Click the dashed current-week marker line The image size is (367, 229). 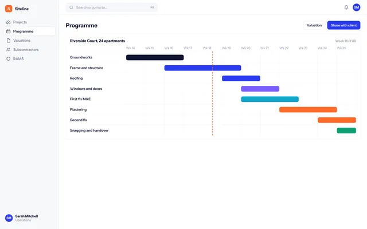click(x=213, y=93)
